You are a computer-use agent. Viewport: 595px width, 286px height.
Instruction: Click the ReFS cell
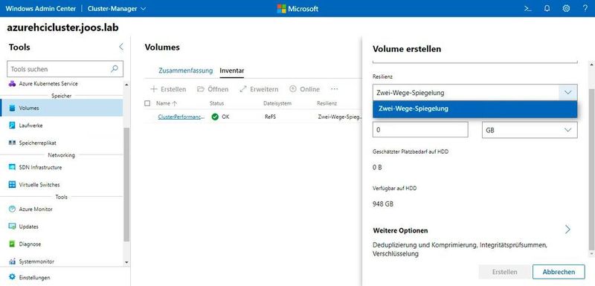pyautogui.click(x=270, y=117)
